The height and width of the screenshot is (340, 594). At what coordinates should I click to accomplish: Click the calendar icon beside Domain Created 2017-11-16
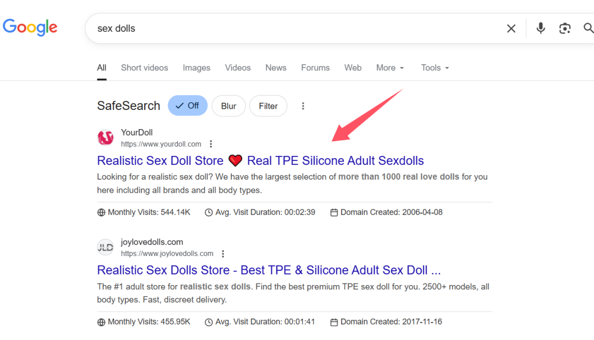click(x=334, y=322)
